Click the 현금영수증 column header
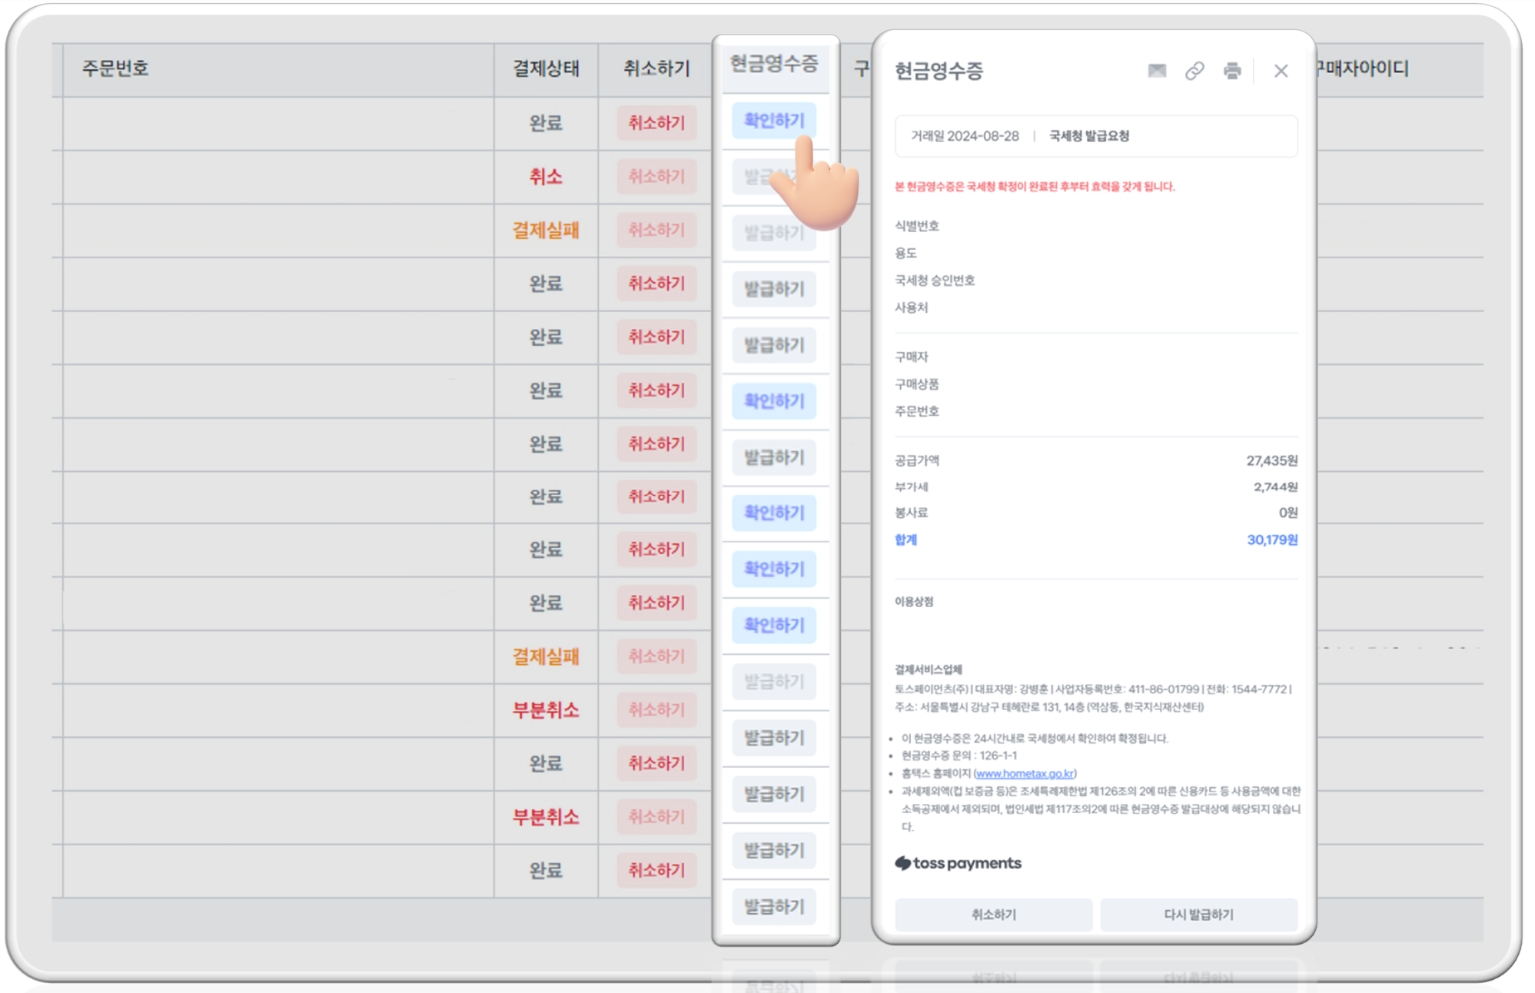The height and width of the screenshot is (993, 1535). tap(773, 64)
